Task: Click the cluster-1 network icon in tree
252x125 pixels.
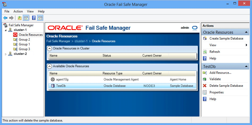Action: [x=10, y=30]
